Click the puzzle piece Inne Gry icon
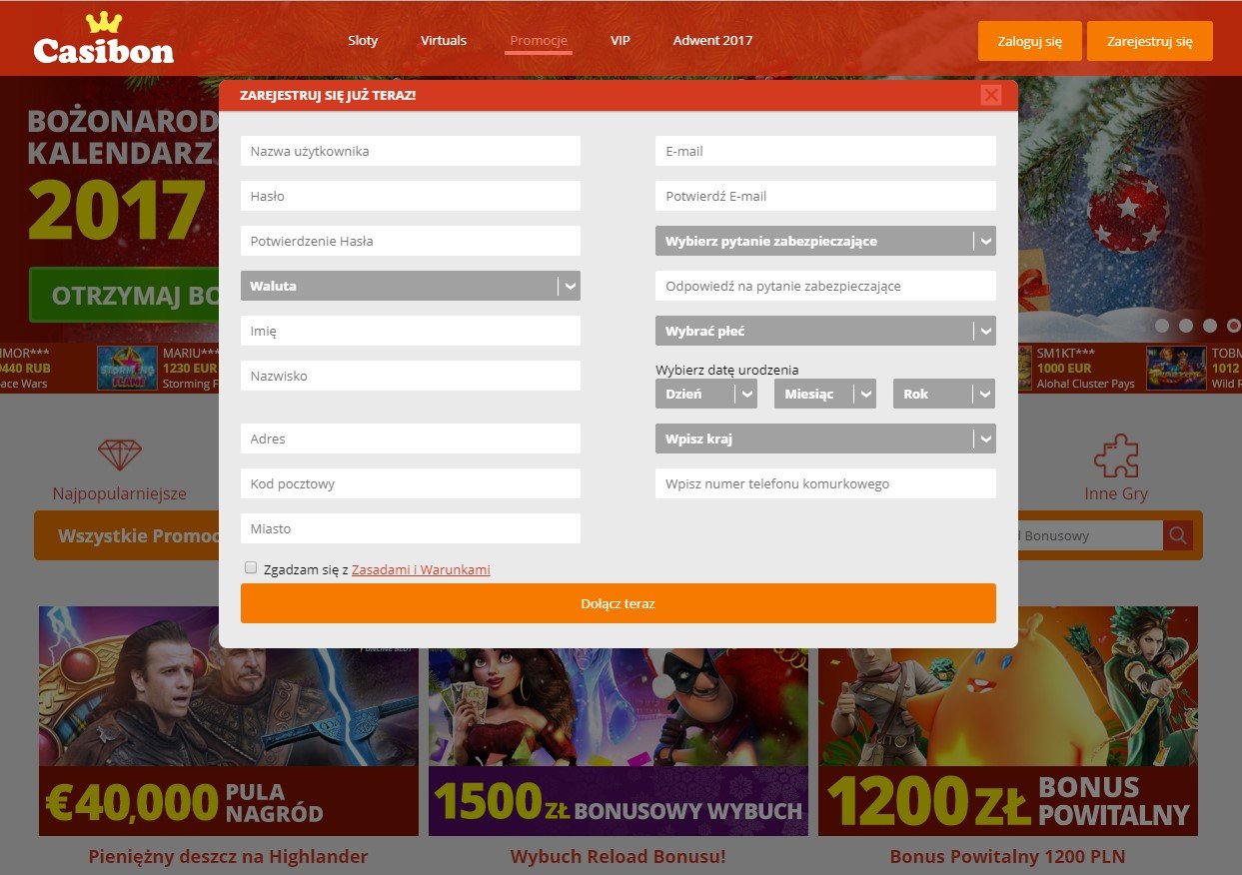Viewport: 1242px width, 875px height. (x=1115, y=456)
